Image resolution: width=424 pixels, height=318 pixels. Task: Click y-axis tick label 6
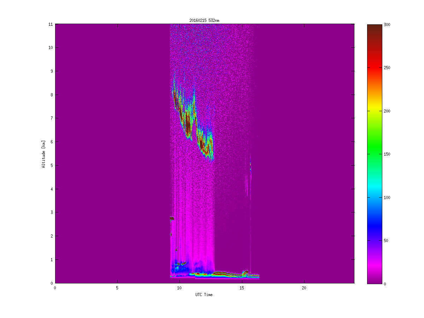[x=52, y=142]
